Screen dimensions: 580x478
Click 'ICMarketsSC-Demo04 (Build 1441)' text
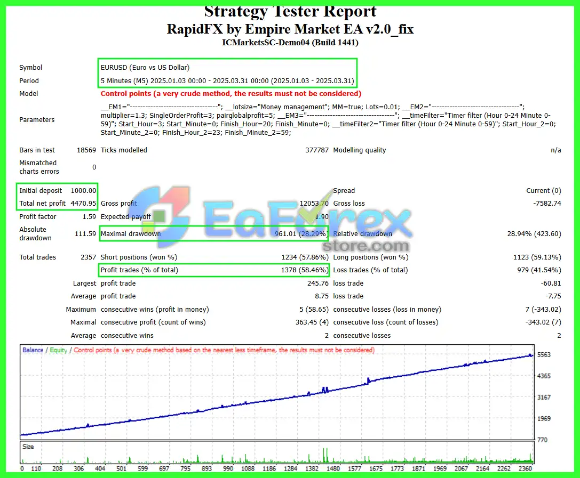click(x=290, y=43)
